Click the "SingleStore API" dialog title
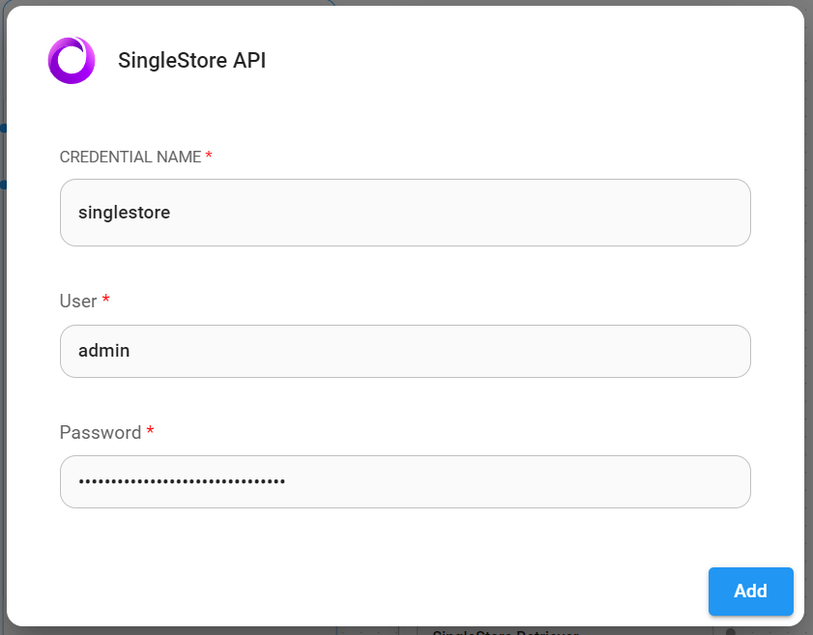This screenshot has height=635, width=813. 191,61
